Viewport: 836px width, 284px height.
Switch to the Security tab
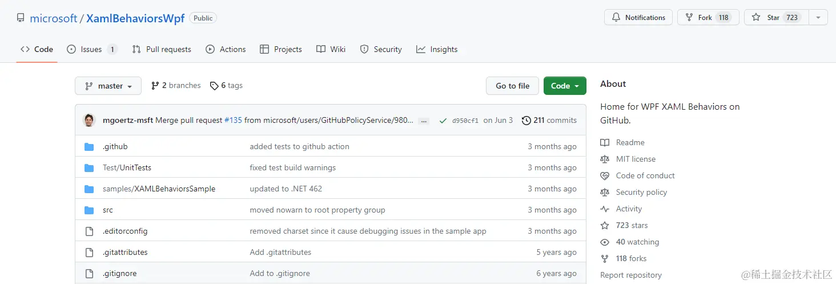pos(381,49)
